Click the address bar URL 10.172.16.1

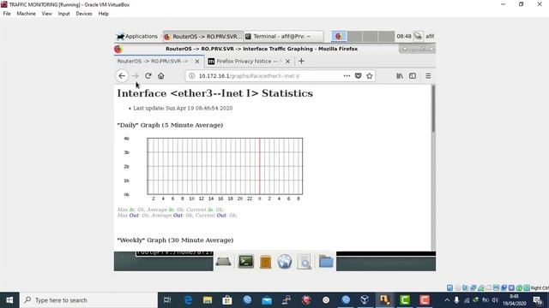click(249, 76)
